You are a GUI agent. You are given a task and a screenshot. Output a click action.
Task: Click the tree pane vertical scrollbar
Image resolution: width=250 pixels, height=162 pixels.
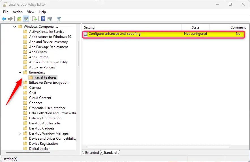pos(78,54)
